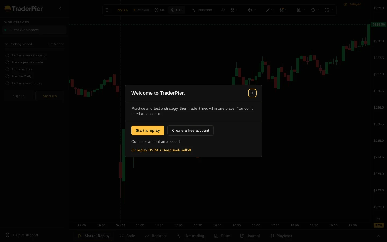Toggle the RTH badge below the price axis
This screenshot has height=242, width=387.
[x=379, y=225]
